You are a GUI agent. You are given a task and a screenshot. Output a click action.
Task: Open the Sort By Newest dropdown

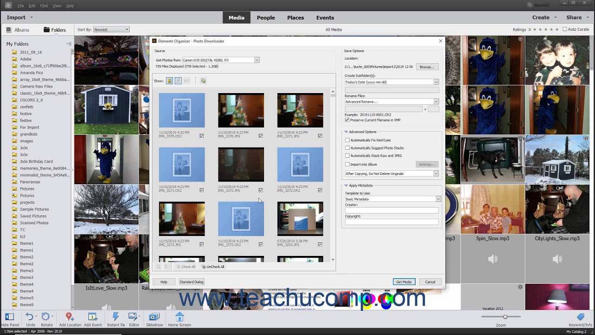tap(111, 29)
